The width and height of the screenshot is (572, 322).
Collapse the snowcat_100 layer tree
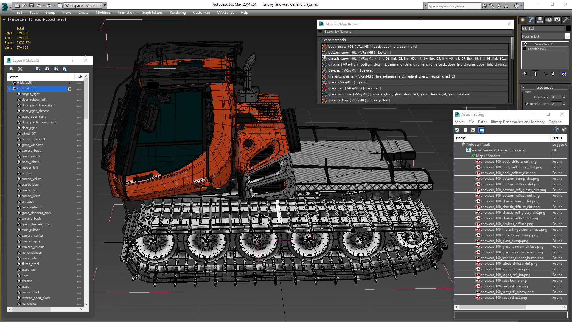coord(10,89)
